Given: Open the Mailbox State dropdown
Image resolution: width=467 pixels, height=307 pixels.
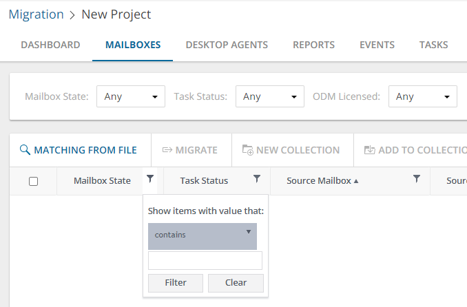Looking at the screenshot, I should point(131,97).
